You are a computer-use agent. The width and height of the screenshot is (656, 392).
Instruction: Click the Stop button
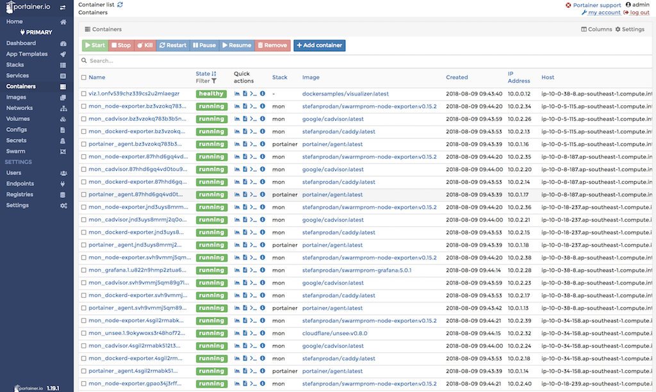coord(121,45)
